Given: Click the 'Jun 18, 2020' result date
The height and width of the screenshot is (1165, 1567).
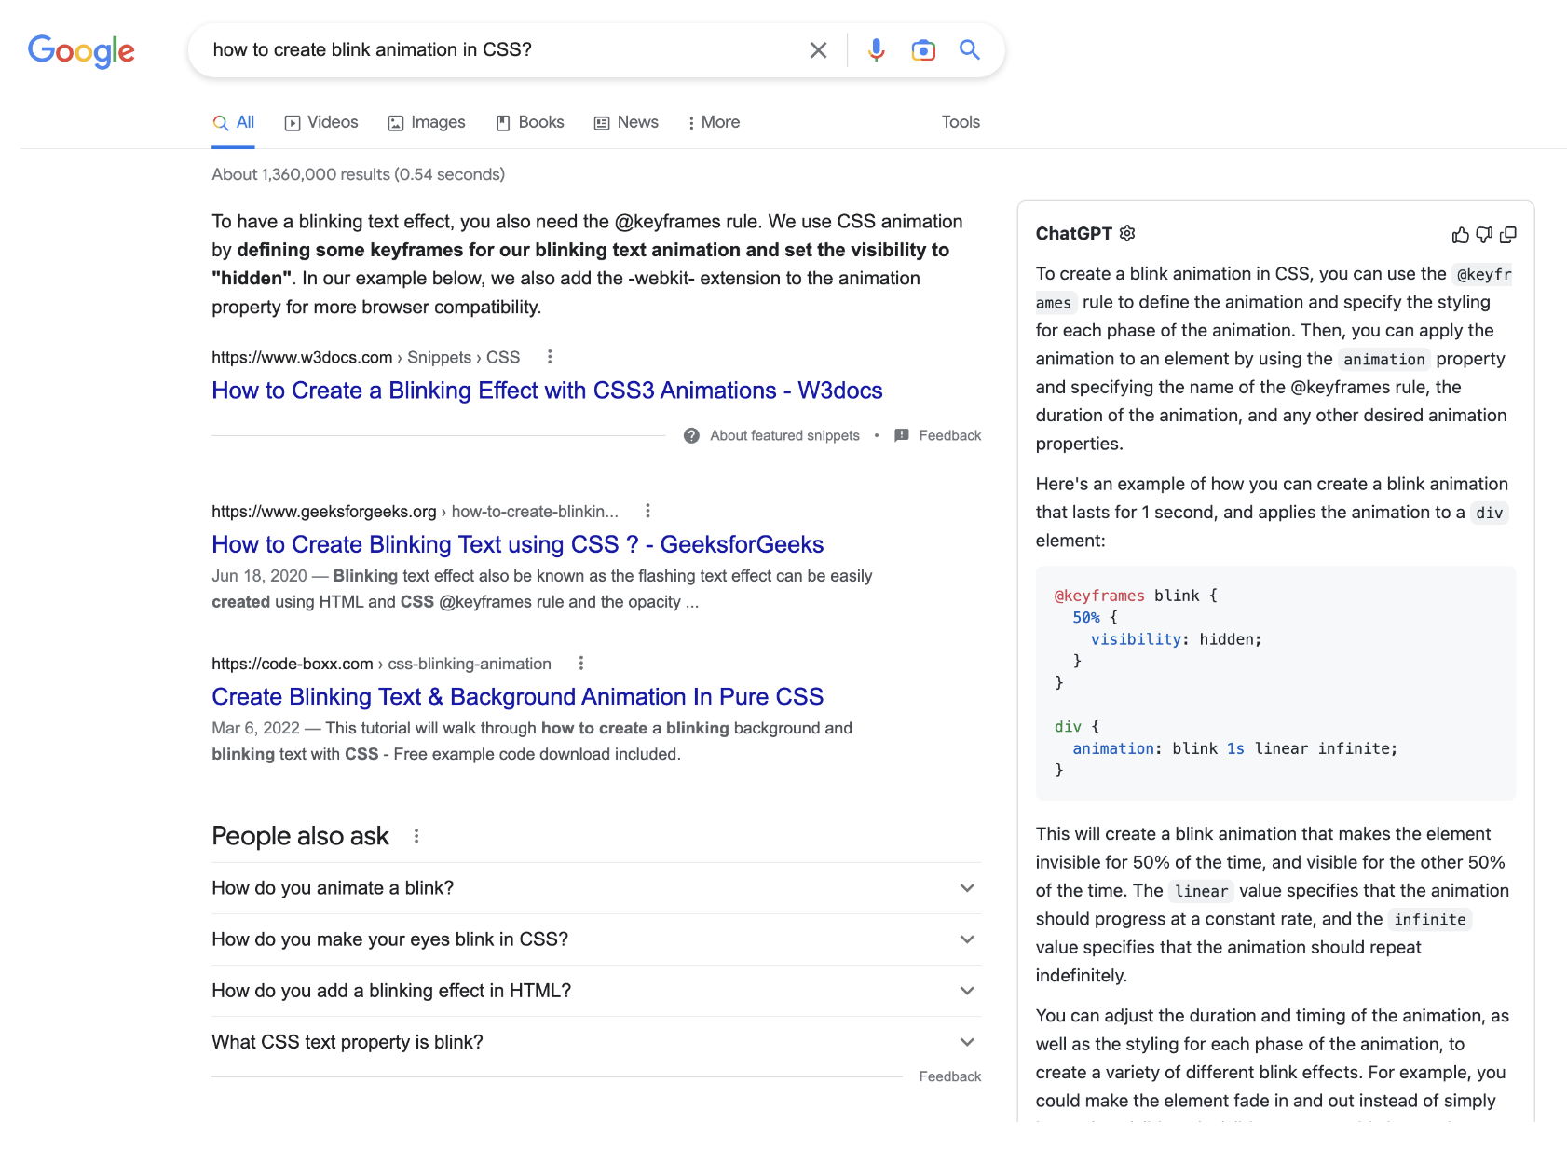Looking at the screenshot, I should 259,576.
